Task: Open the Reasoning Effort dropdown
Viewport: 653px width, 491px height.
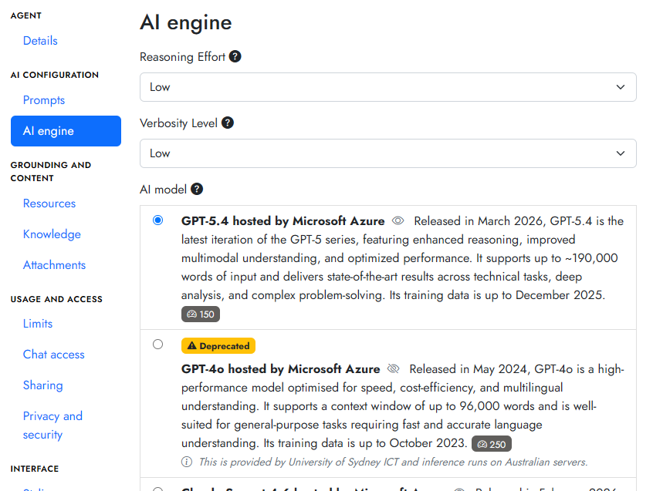Action: [x=388, y=87]
